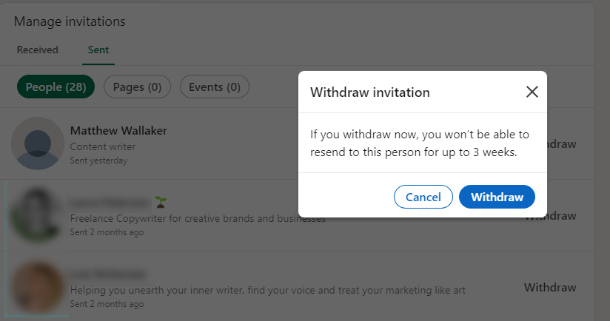This screenshot has width=610, height=321.
Task: Click the blue Withdraw button in the dialog
Action: [497, 197]
